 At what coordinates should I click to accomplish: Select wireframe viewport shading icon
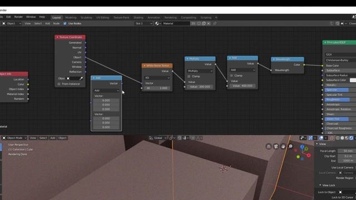click(338, 138)
